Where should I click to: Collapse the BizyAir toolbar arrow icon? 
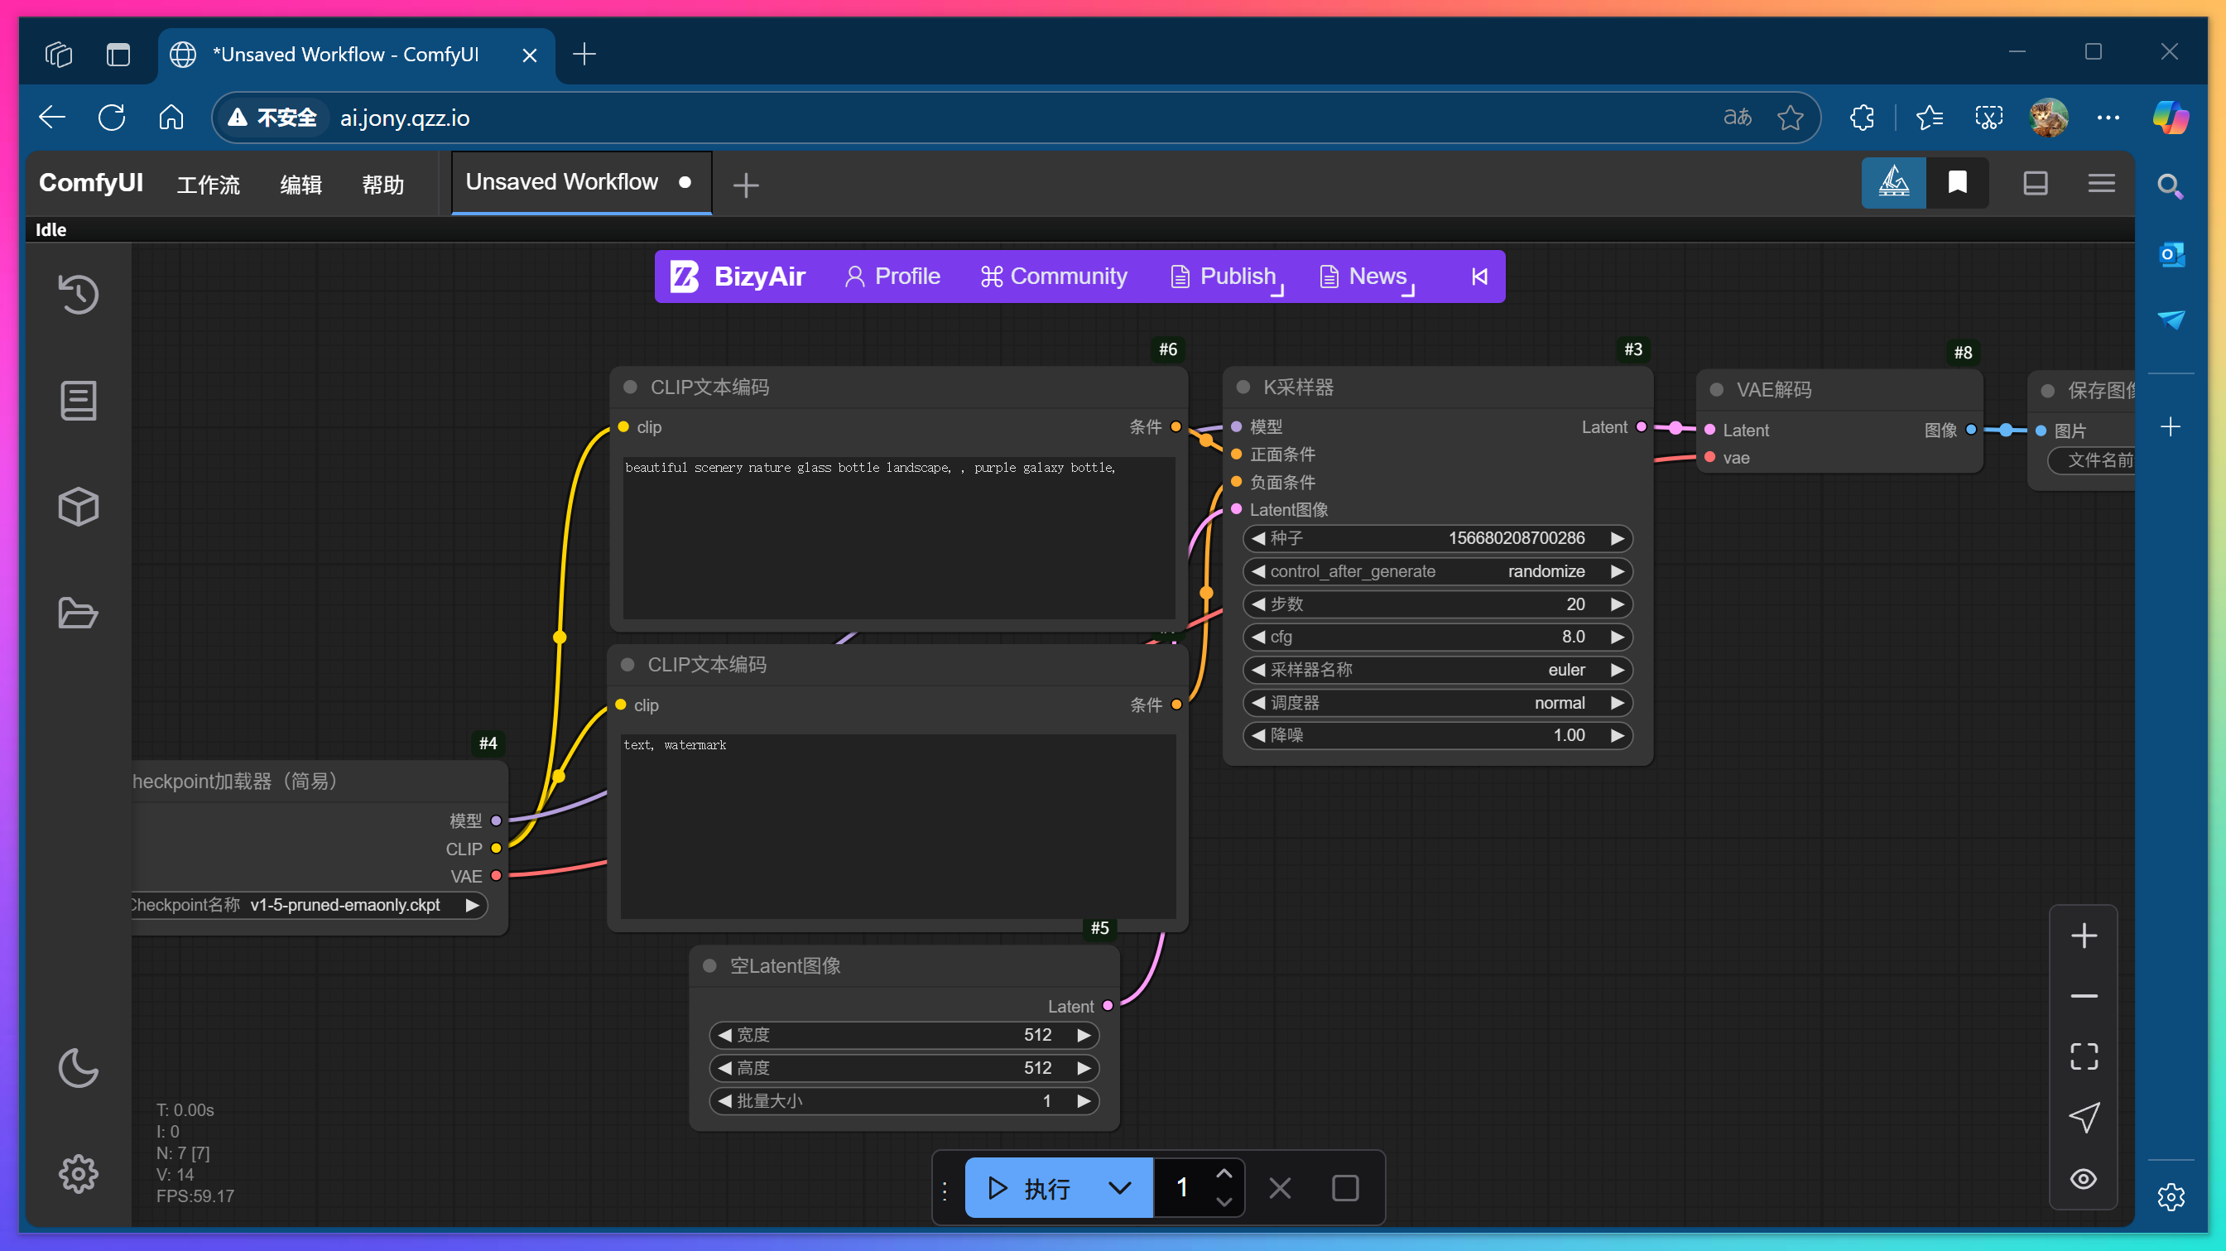(1479, 277)
